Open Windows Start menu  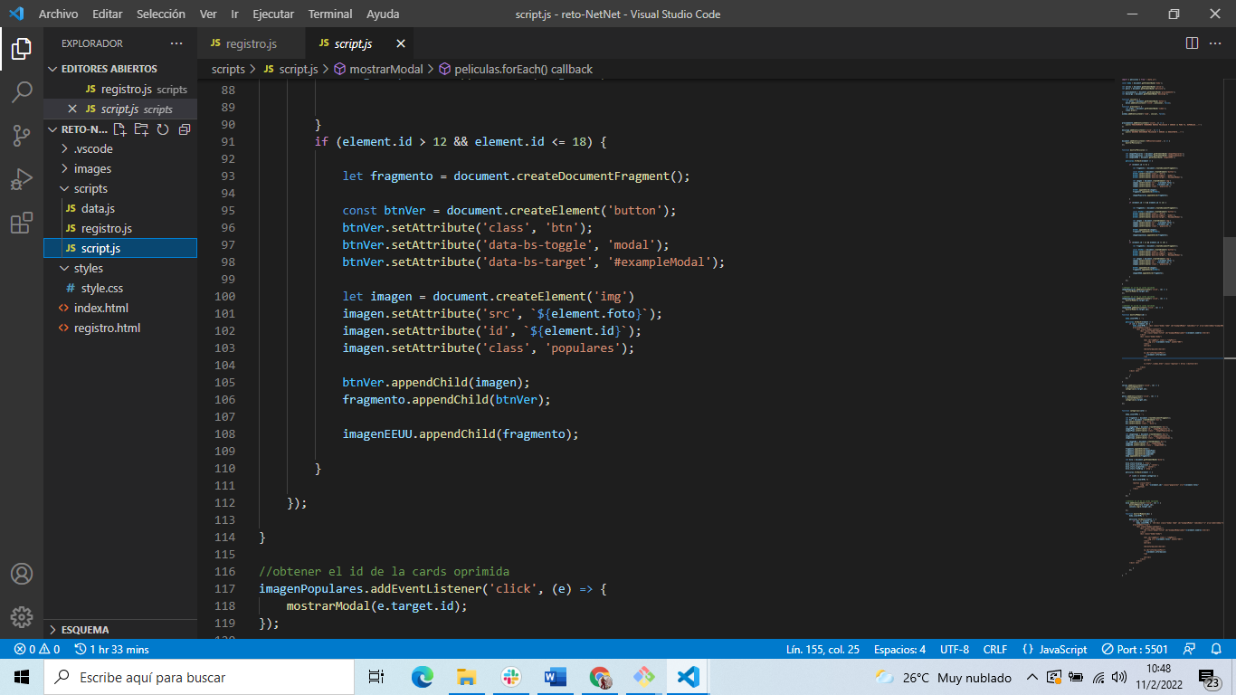[x=22, y=677]
